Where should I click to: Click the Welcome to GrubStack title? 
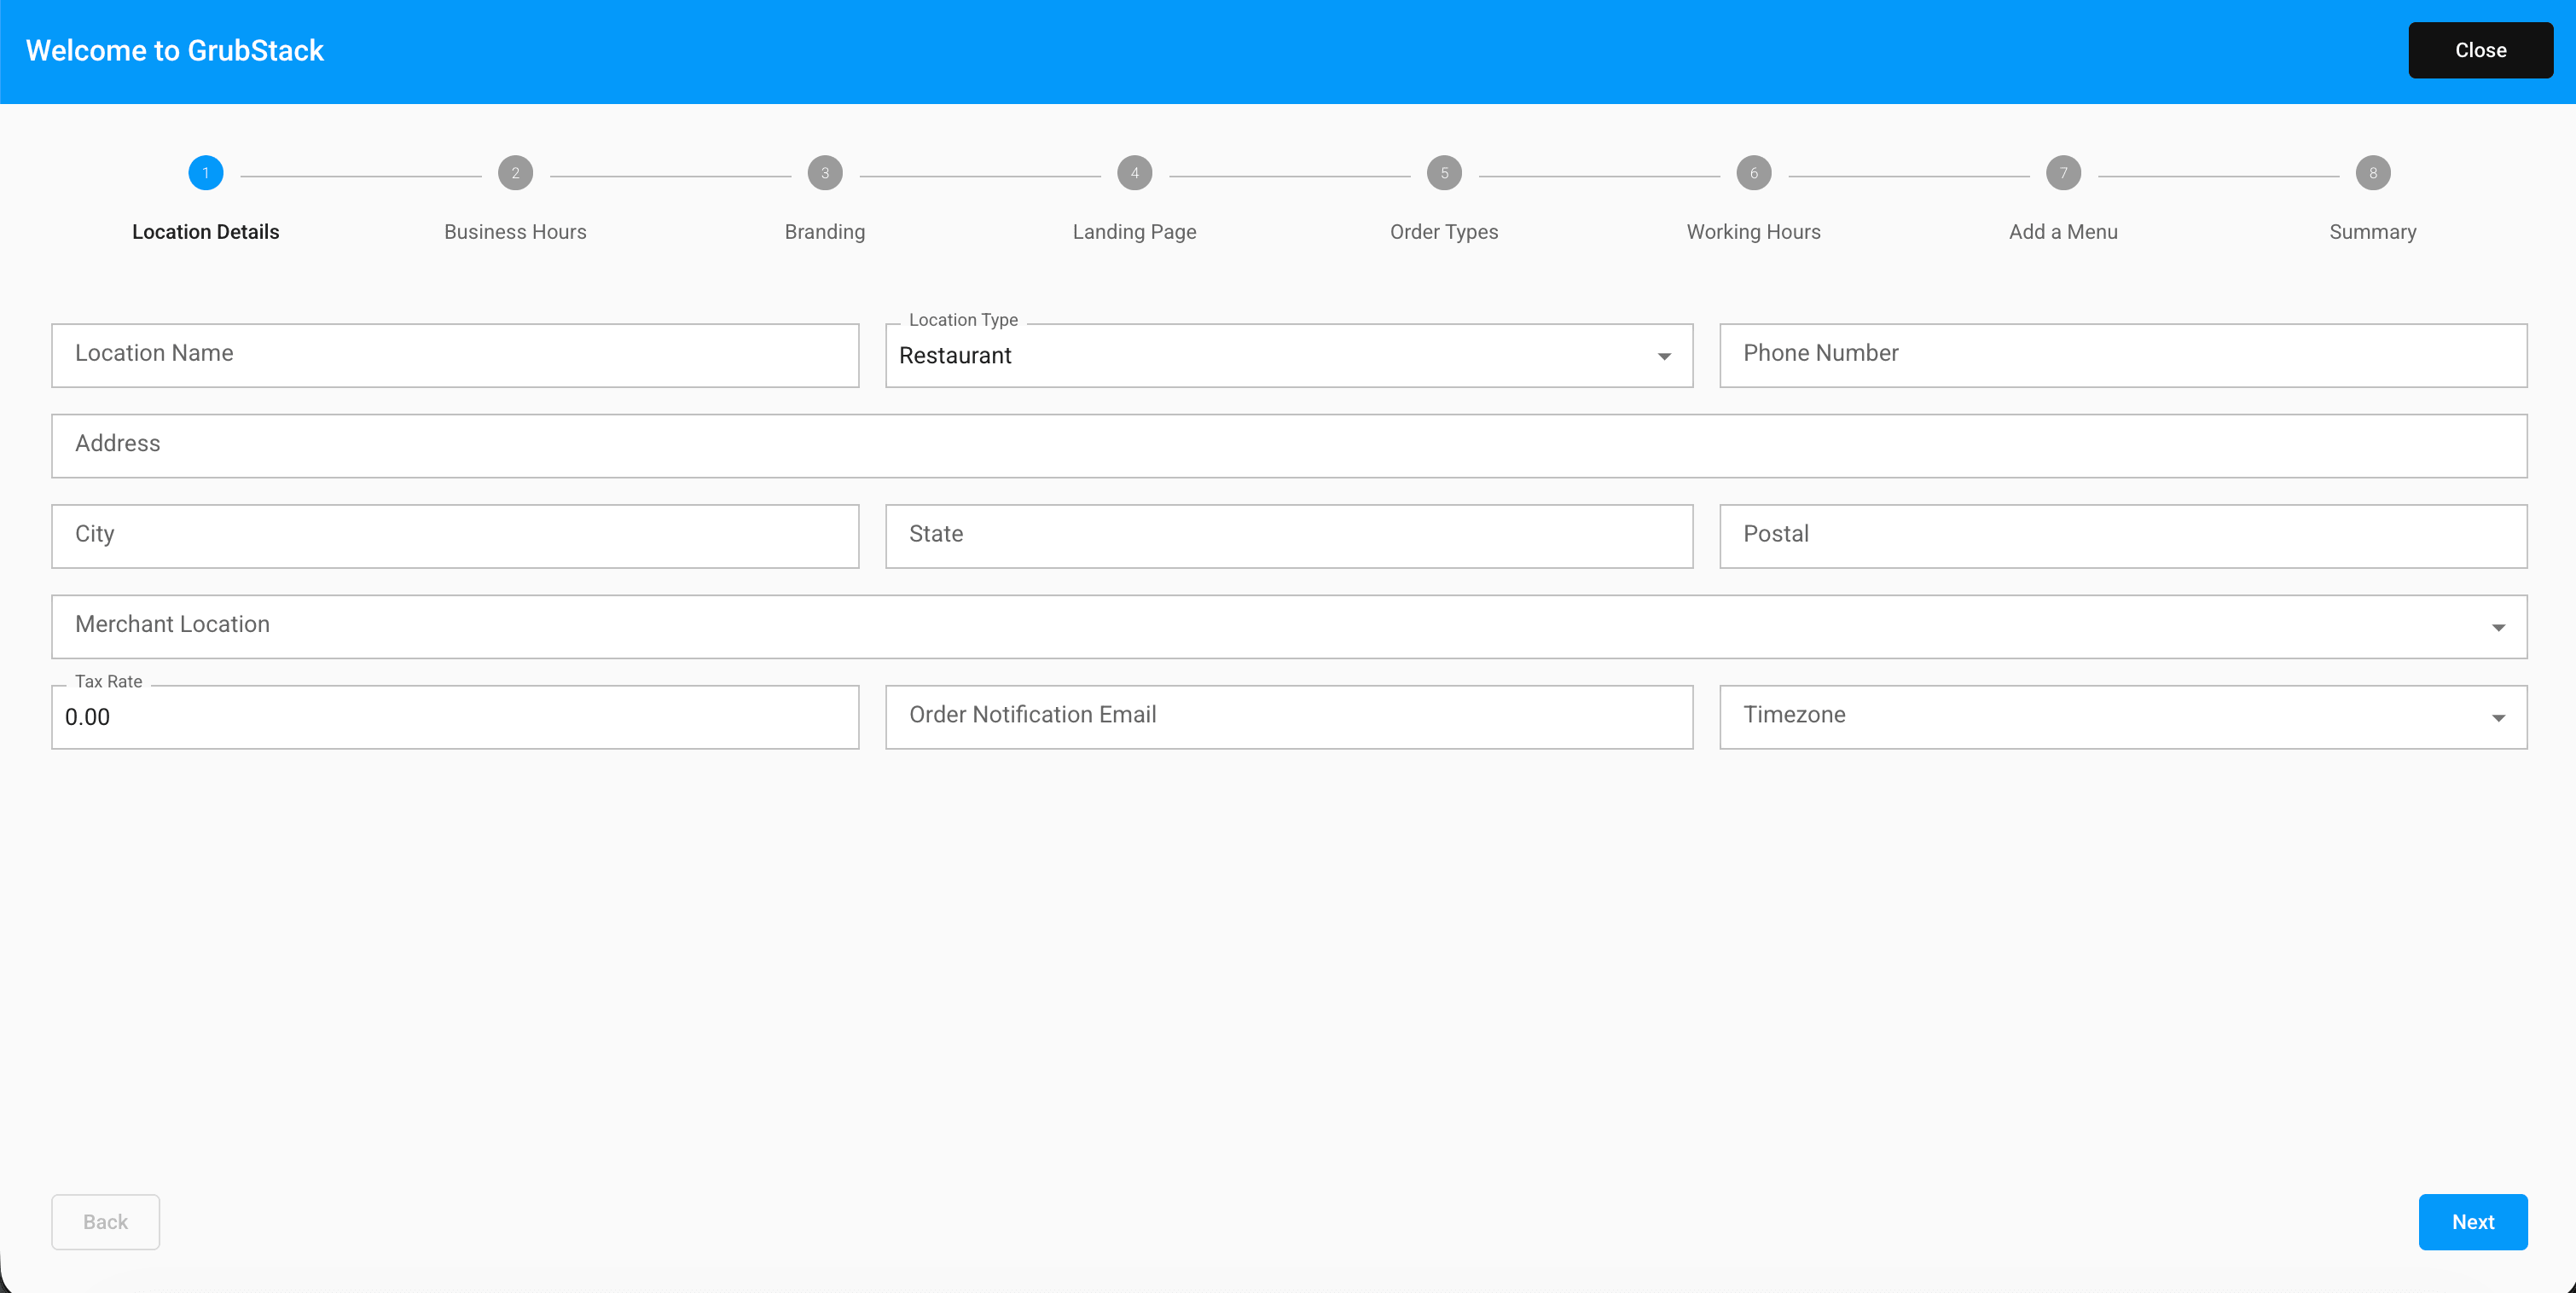(x=175, y=50)
